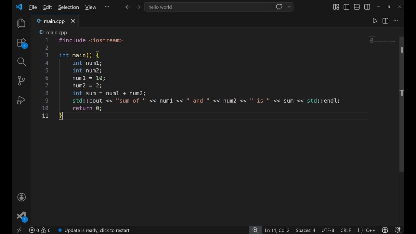The image size is (416, 234).
Task: Toggle the Secondary Side Bar
Action: pos(367,7)
